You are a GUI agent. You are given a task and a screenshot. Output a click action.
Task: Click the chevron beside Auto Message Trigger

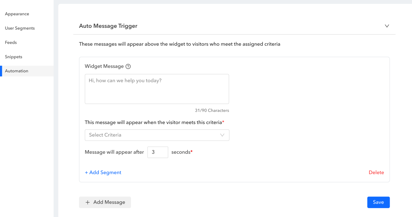tap(387, 26)
